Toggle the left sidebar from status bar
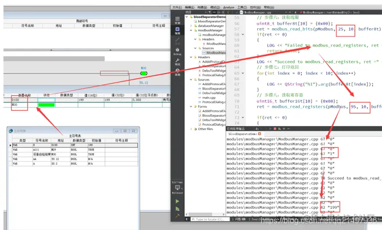Image resolution: width=382 pixels, height=230 pixels. coord(187,219)
